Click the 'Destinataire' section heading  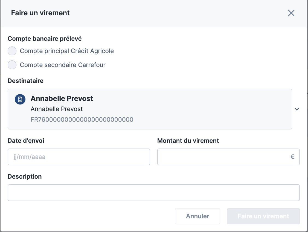pos(25,81)
